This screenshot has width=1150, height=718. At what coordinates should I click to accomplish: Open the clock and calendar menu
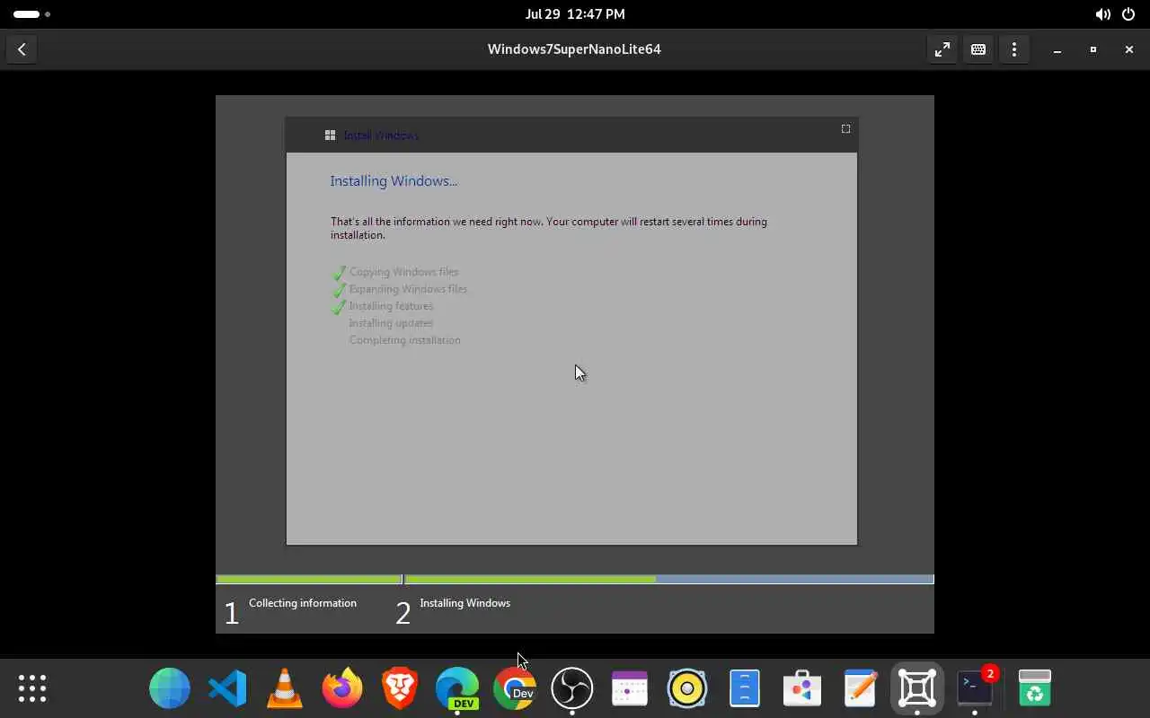(x=575, y=14)
